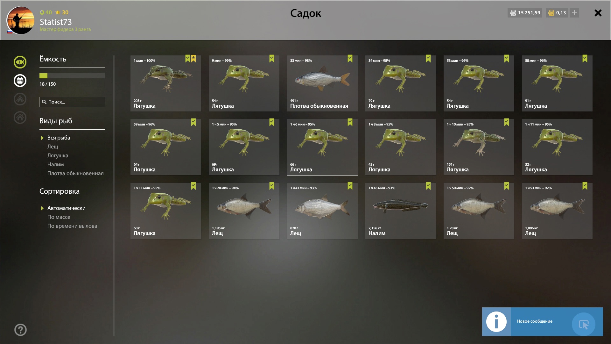Click the 'Поиск...' search field
This screenshot has width=611, height=344.
pos(72,102)
